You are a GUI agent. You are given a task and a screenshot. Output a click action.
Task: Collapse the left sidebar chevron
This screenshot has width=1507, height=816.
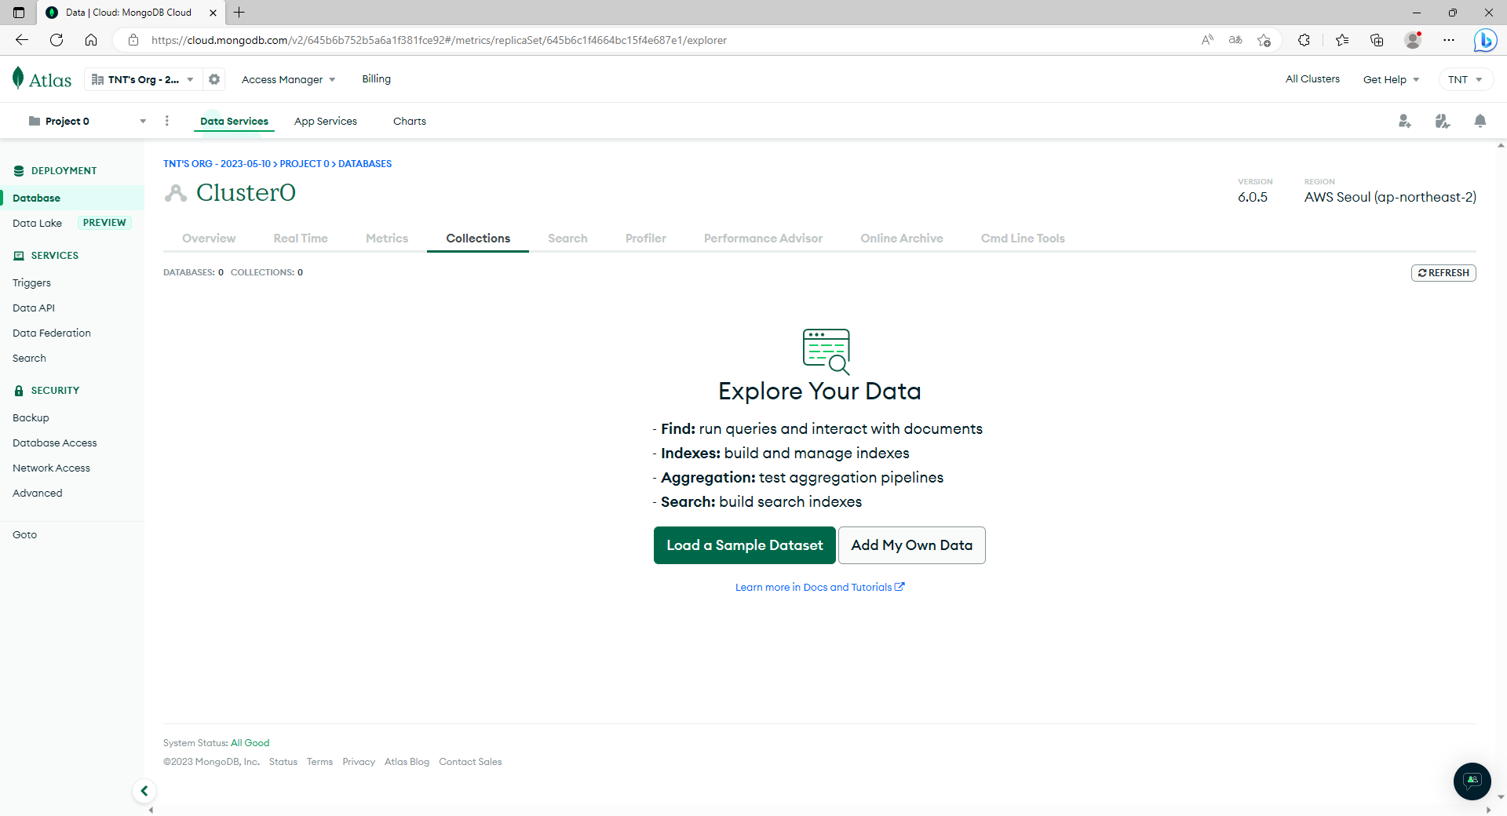click(x=144, y=791)
